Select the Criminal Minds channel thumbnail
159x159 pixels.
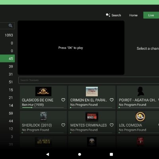pyautogui.click(x=92, y=116)
